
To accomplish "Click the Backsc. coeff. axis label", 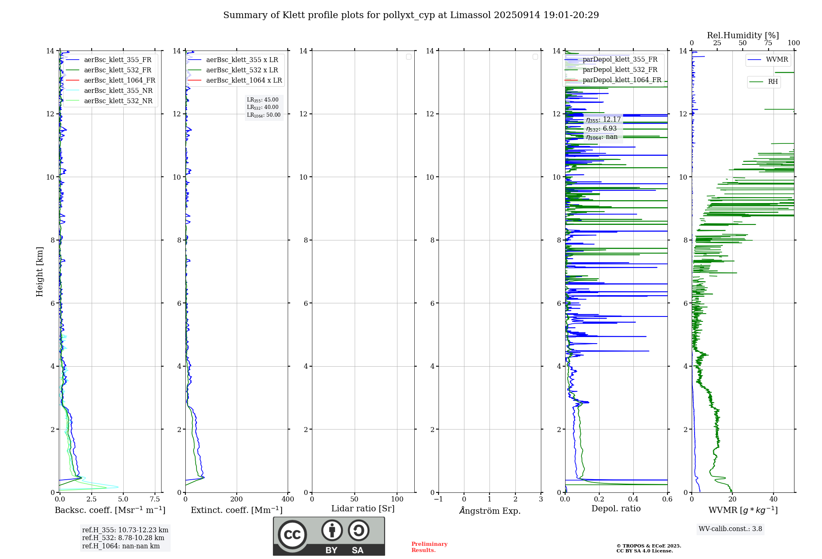I will [x=110, y=510].
